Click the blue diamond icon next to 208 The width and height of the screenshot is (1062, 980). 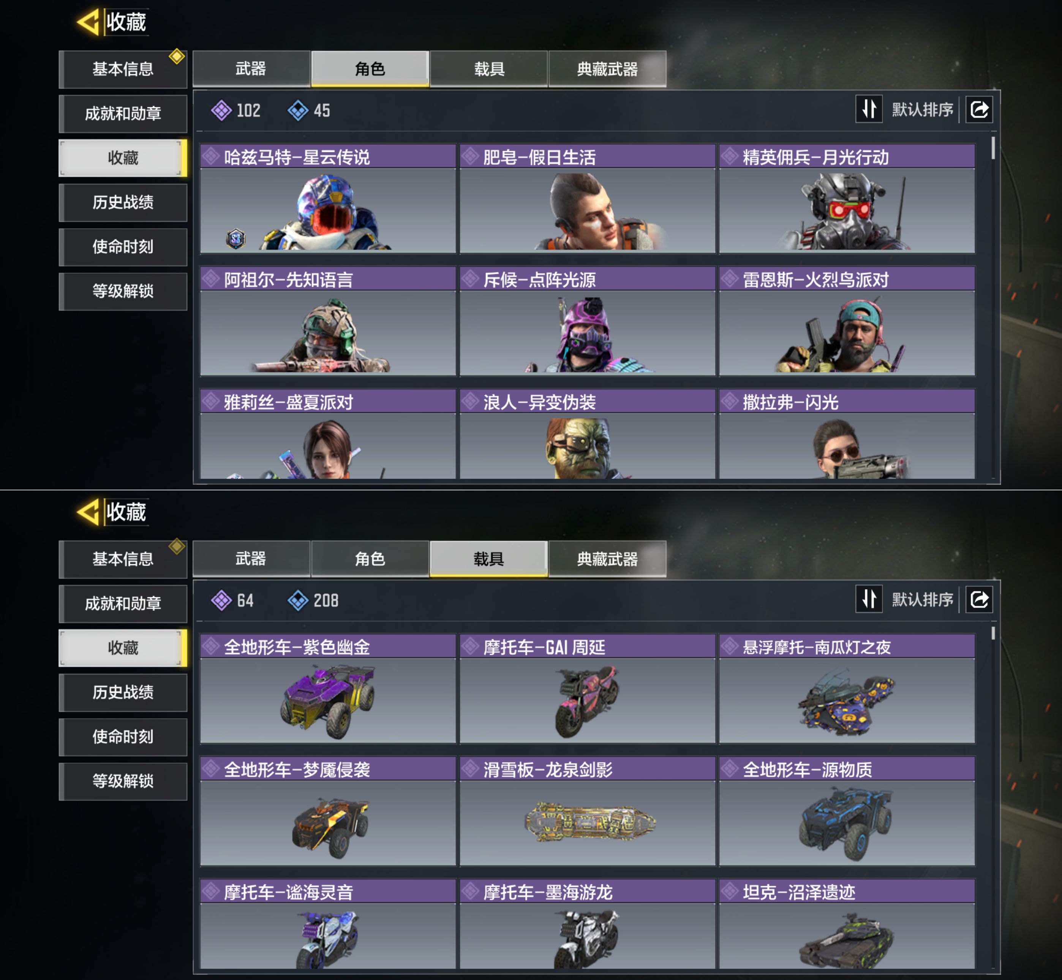pyautogui.click(x=298, y=601)
